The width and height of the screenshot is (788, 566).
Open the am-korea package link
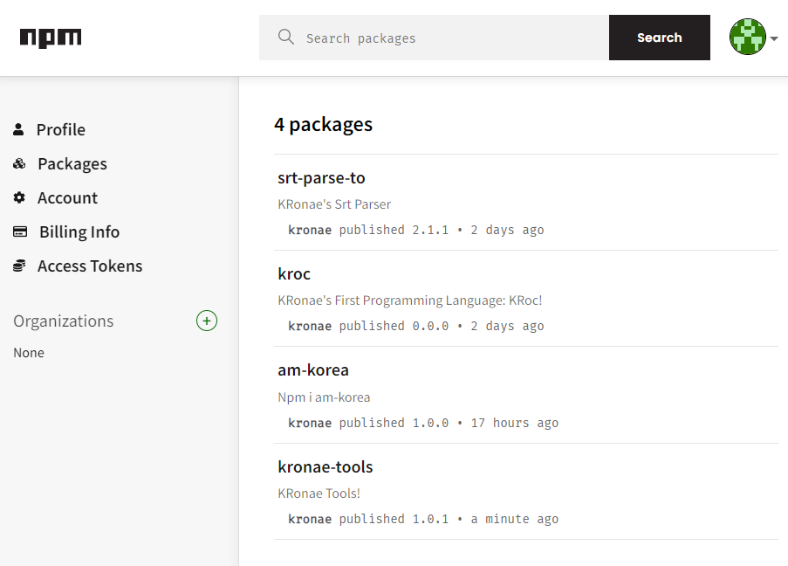click(313, 369)
